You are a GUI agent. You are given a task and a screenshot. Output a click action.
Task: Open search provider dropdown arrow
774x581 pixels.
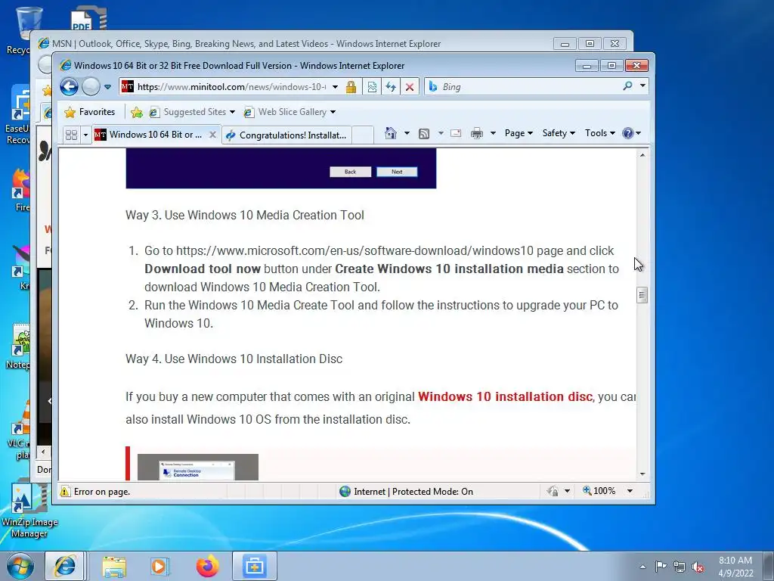pyautogui.click(x=642, y=86)
